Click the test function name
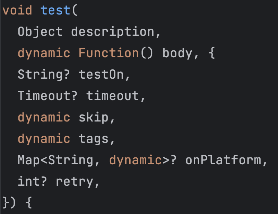The height and width of the screenshot is (214, 278). tap(55, 10)
